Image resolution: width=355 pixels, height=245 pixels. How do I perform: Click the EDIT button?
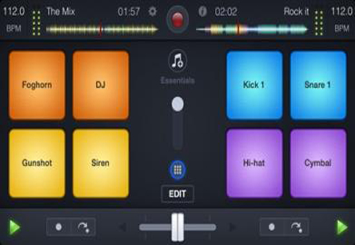(177, 194)
